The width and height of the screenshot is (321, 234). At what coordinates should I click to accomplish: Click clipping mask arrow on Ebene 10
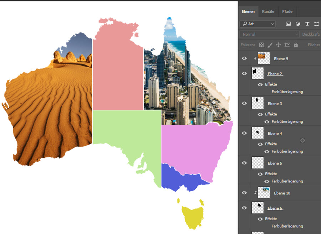(x=255, y=193)
